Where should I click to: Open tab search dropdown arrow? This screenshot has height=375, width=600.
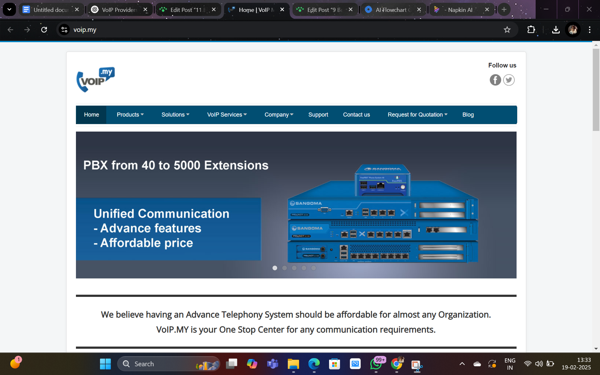point(9,10)
